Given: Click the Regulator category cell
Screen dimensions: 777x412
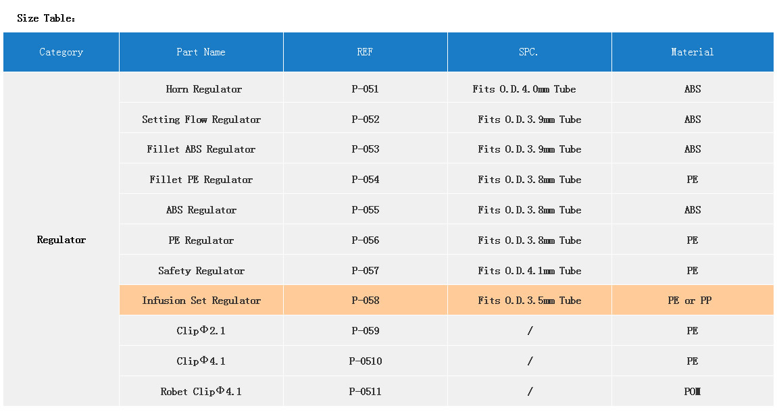Looking at the screenshot, I should click(x=61, y=240).
